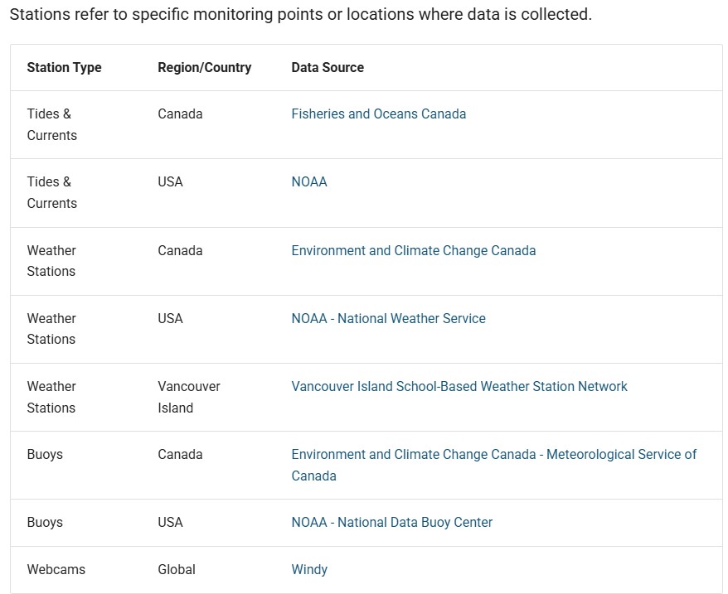Screen dimensions: 728x594
Task: Open the NOAA - National Data Buoy Center link
Action: [x=391, y=523]
